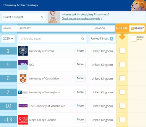Click the UNIVERSITY column header
Screen dimensions: 146x127
click(x=25, y=28)
